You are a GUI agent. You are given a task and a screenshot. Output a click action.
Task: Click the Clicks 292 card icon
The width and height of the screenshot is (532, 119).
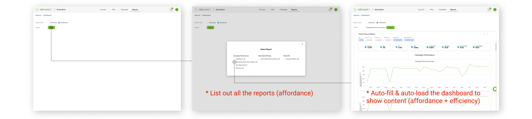[x=381, y=47]
